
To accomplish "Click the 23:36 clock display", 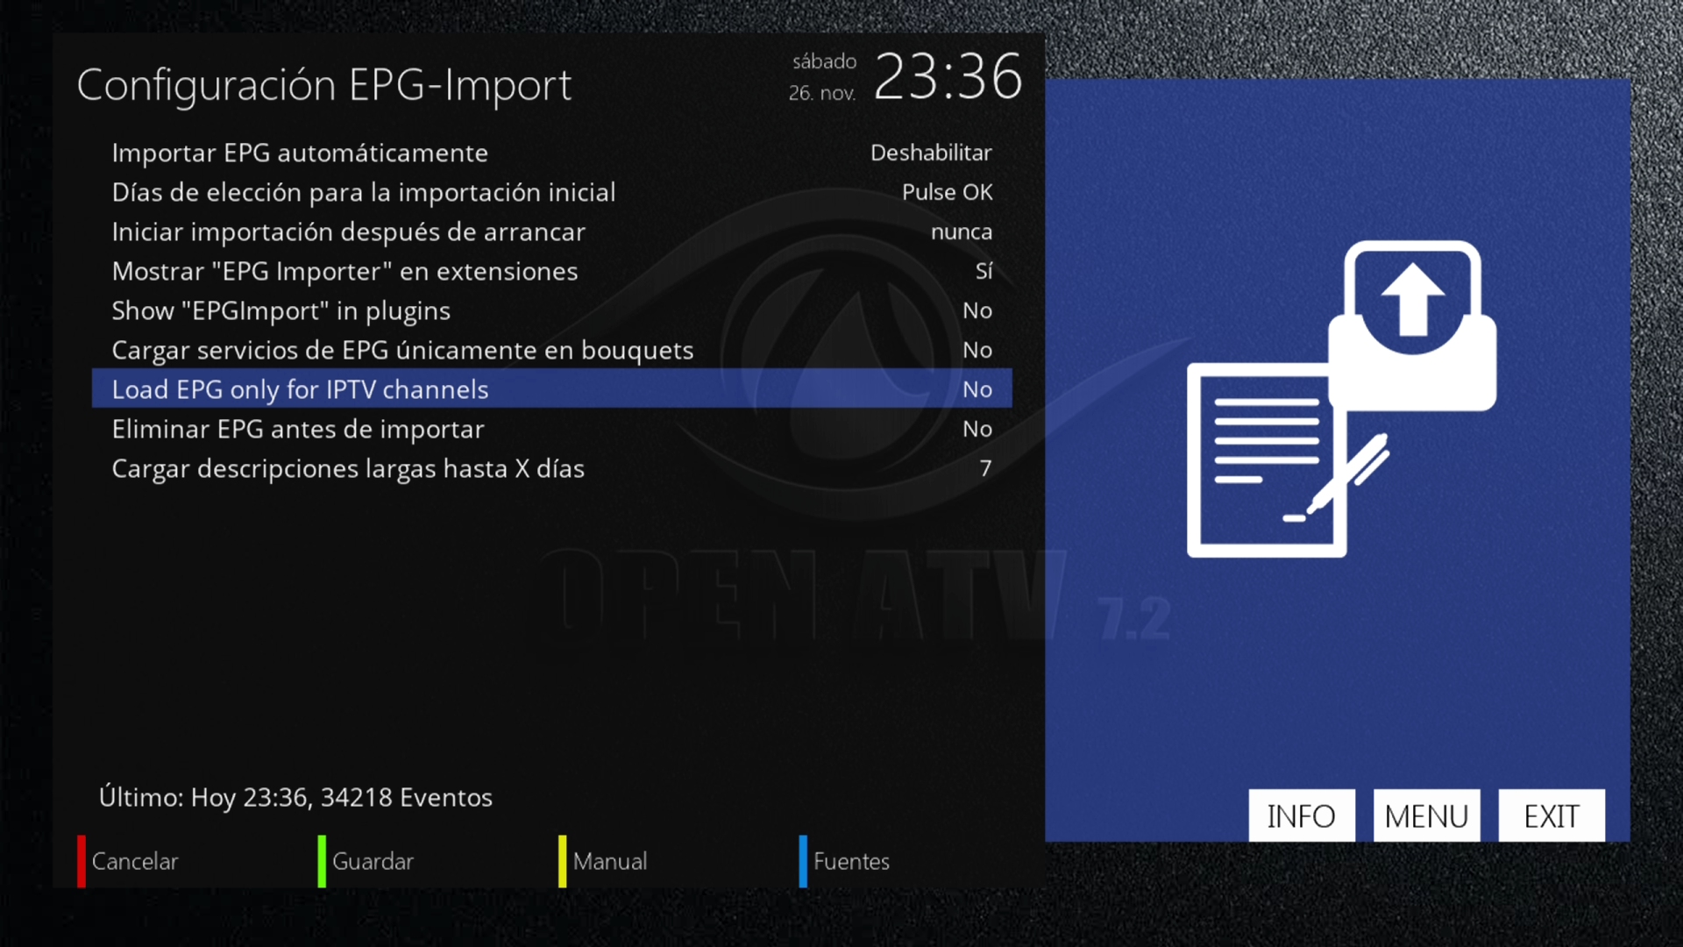I will coord(948,76).
